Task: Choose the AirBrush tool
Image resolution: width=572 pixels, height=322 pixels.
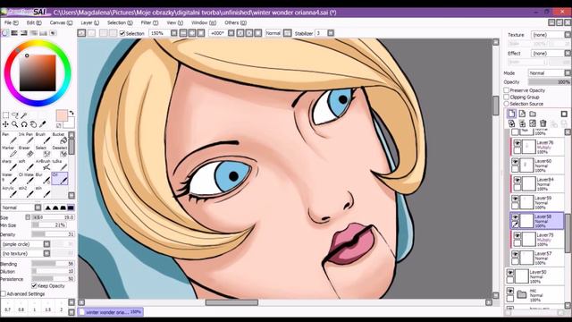Action: [43, 165]
